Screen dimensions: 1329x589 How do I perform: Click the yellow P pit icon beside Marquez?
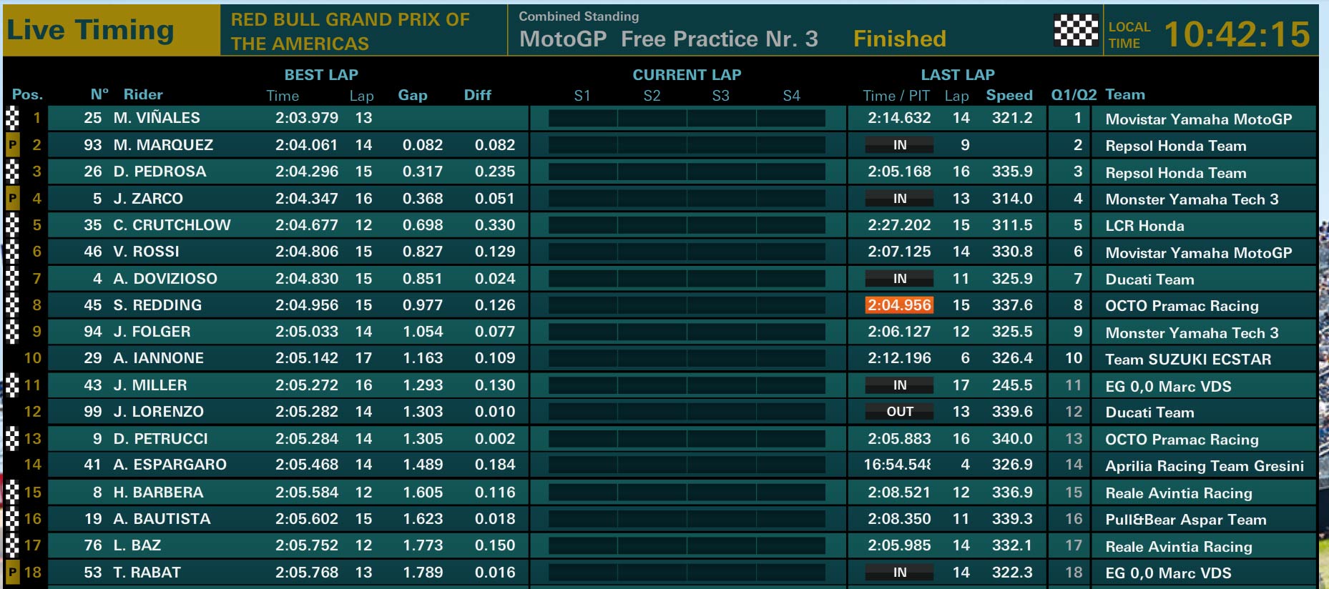[12, 145]
